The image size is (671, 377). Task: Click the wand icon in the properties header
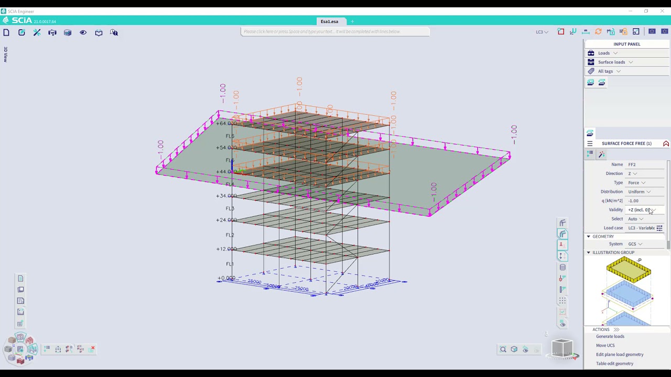click(x=602, y=154)
